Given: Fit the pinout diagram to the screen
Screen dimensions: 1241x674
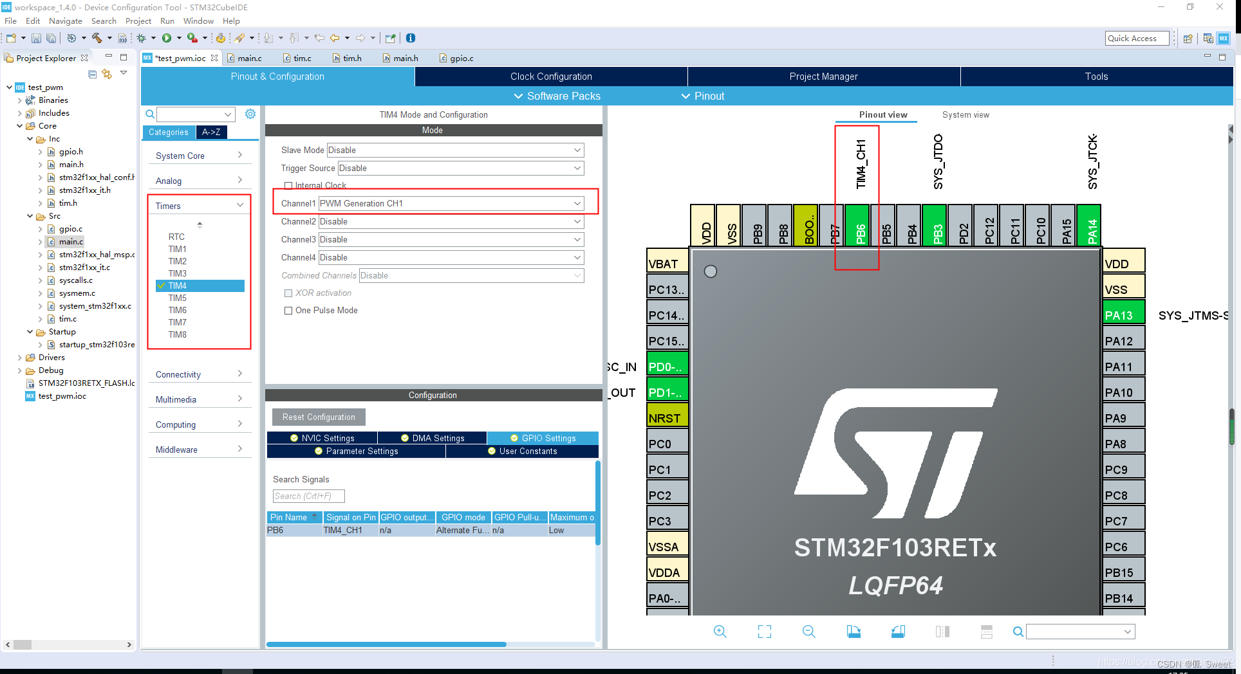Looking at the screenshot, I should [764, 631].
